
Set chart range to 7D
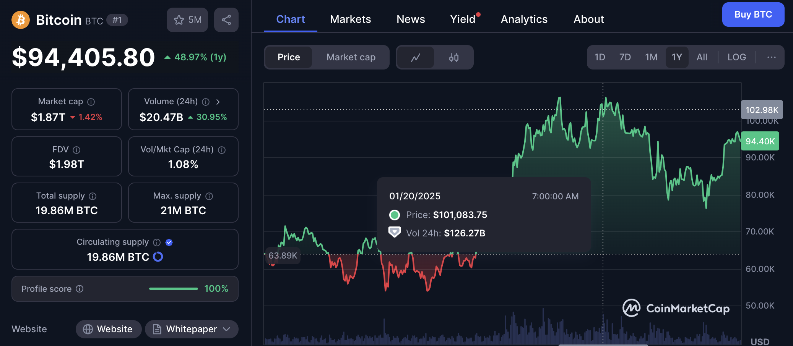(625, 57)
